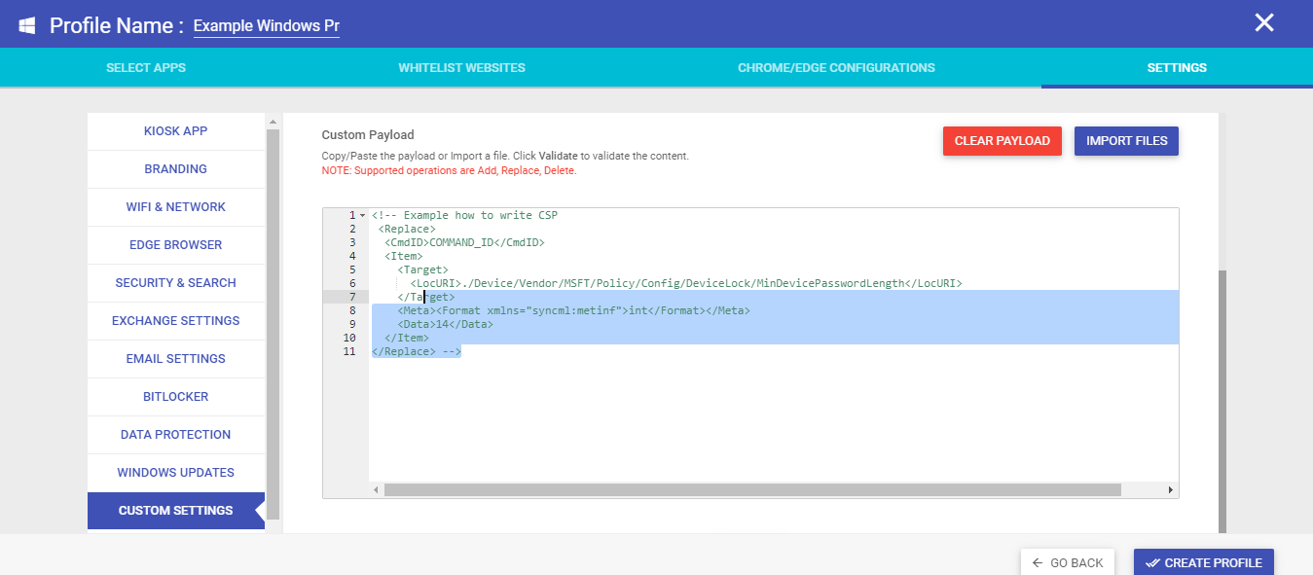Go to Chrome/Edge Configurations tab
Image resolution: width=1313 pixels, height=575 pixels.
836,68
